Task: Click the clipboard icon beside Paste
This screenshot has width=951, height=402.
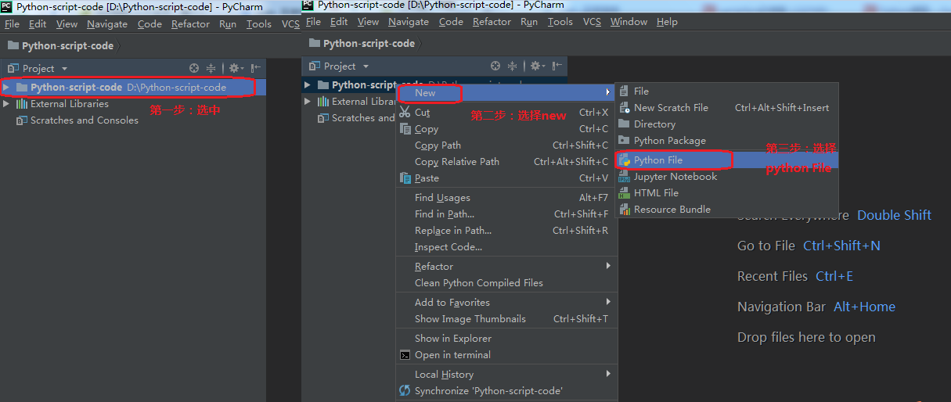Action: pos(405,178)
